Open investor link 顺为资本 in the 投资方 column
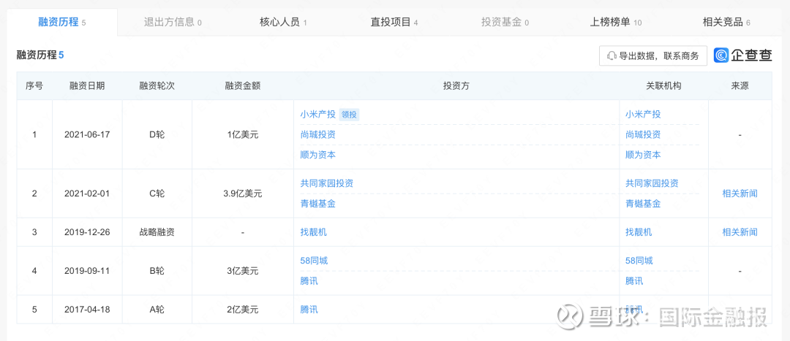This screenshot has width=790, height=341. [x=317, y=155]
